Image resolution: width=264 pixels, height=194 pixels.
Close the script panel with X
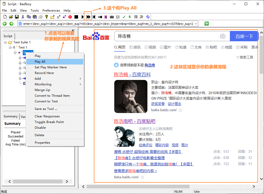pyautogui.click(x=73, y=30)
